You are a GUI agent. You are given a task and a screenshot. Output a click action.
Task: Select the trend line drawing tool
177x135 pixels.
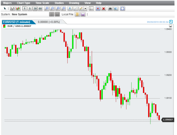pos(76,9)
